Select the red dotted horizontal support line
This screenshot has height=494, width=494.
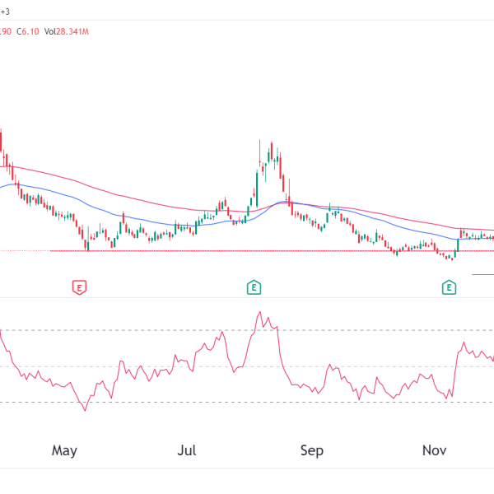[x=247, y=251]
